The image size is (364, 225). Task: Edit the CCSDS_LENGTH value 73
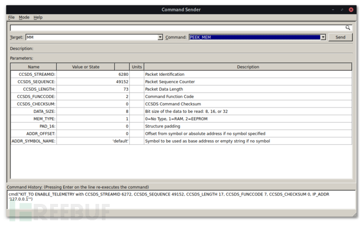click(x=93, y=89)
